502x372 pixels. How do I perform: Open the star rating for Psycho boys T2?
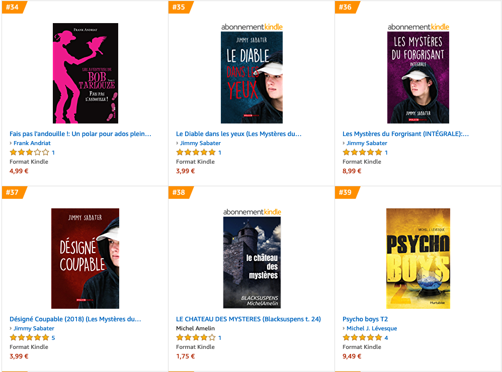362,338
